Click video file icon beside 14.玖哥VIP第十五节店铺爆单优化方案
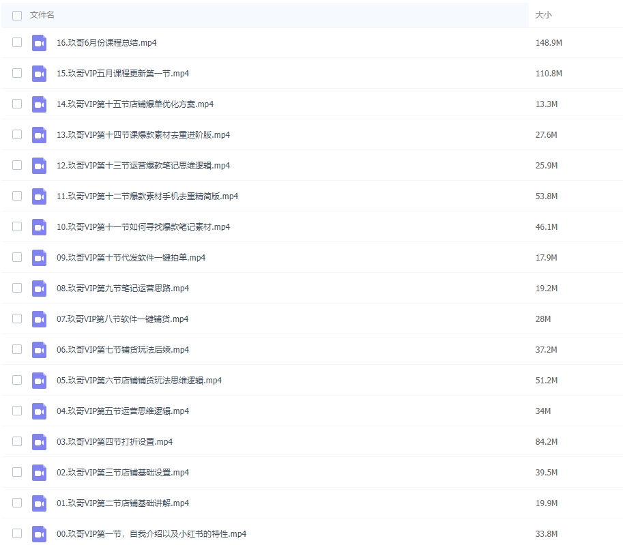Screen dimensions: 623x545 (x=39, y=104)
